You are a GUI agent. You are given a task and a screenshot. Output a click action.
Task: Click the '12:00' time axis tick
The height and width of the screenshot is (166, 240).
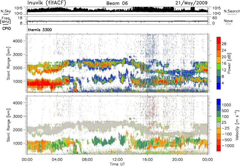[117, 159]
